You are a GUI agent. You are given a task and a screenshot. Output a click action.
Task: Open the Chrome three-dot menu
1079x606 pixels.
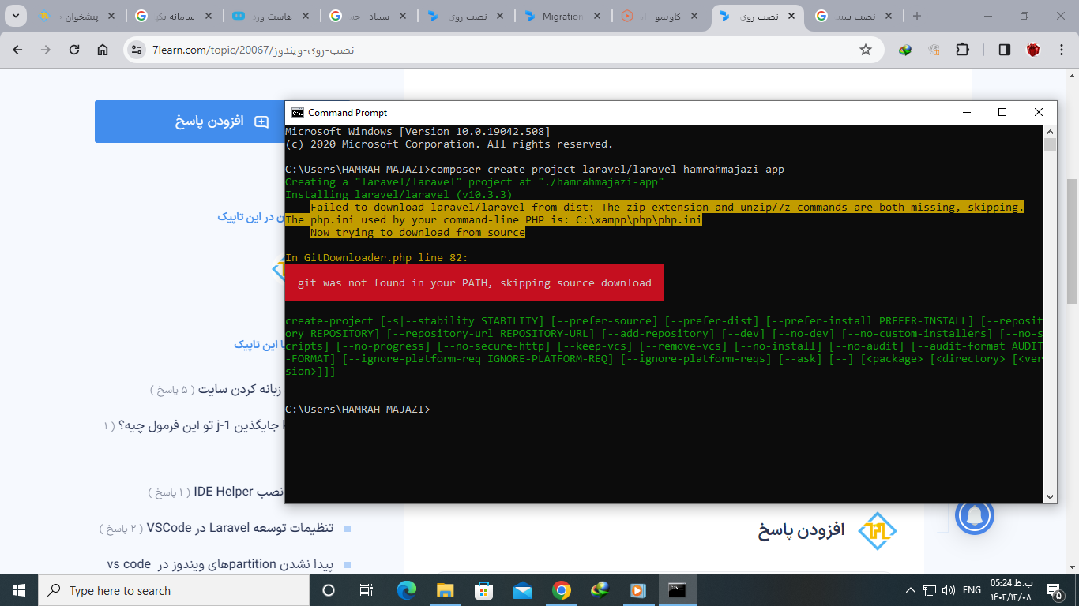(x=1062, y=50)
